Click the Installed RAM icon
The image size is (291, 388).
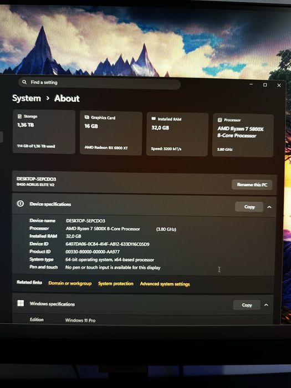click(x=154, y=119)
